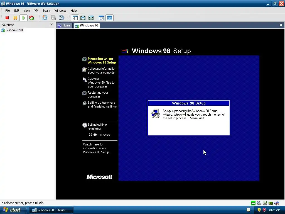This screenshot has width=285, height=214.
Task: Click the Favorites panel heading
Action: coord(8,25)
